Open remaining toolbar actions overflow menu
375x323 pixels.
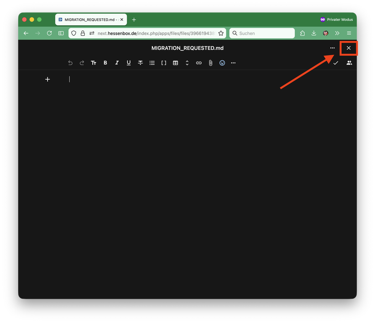tap(233, 63)
